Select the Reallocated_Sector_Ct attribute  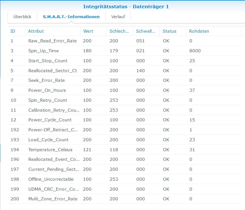pos(53,71)
